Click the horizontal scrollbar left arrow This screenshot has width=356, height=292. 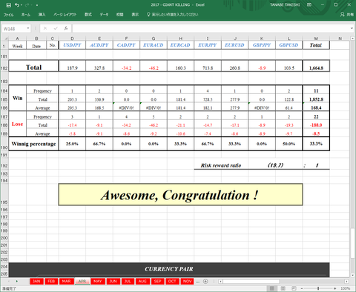pyautogui.click(x=220, y=282)
